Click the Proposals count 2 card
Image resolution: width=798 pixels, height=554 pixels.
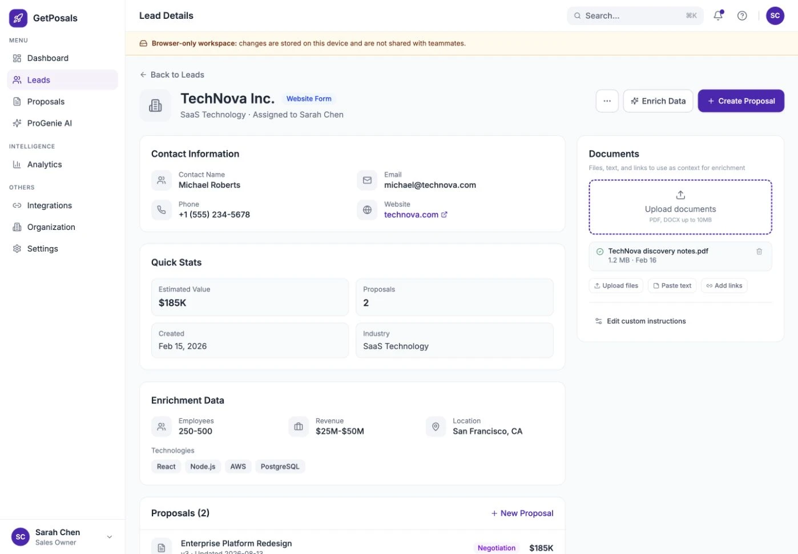click(454, 297)
